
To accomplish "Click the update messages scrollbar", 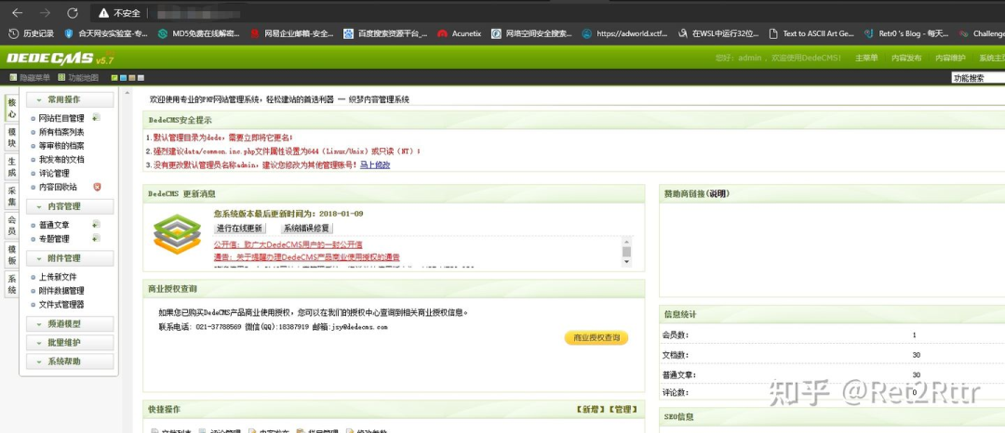I will click(627, 252).
